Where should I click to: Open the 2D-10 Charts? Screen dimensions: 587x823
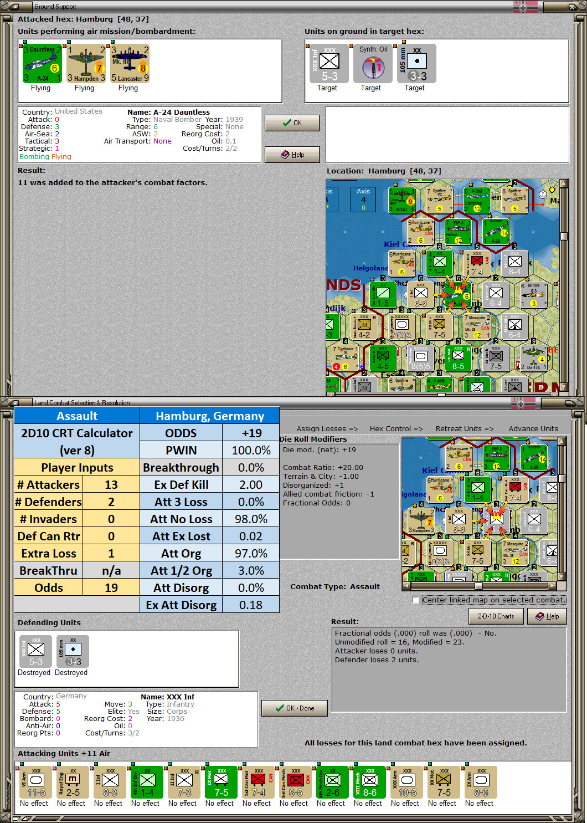[x=496, y=616]
